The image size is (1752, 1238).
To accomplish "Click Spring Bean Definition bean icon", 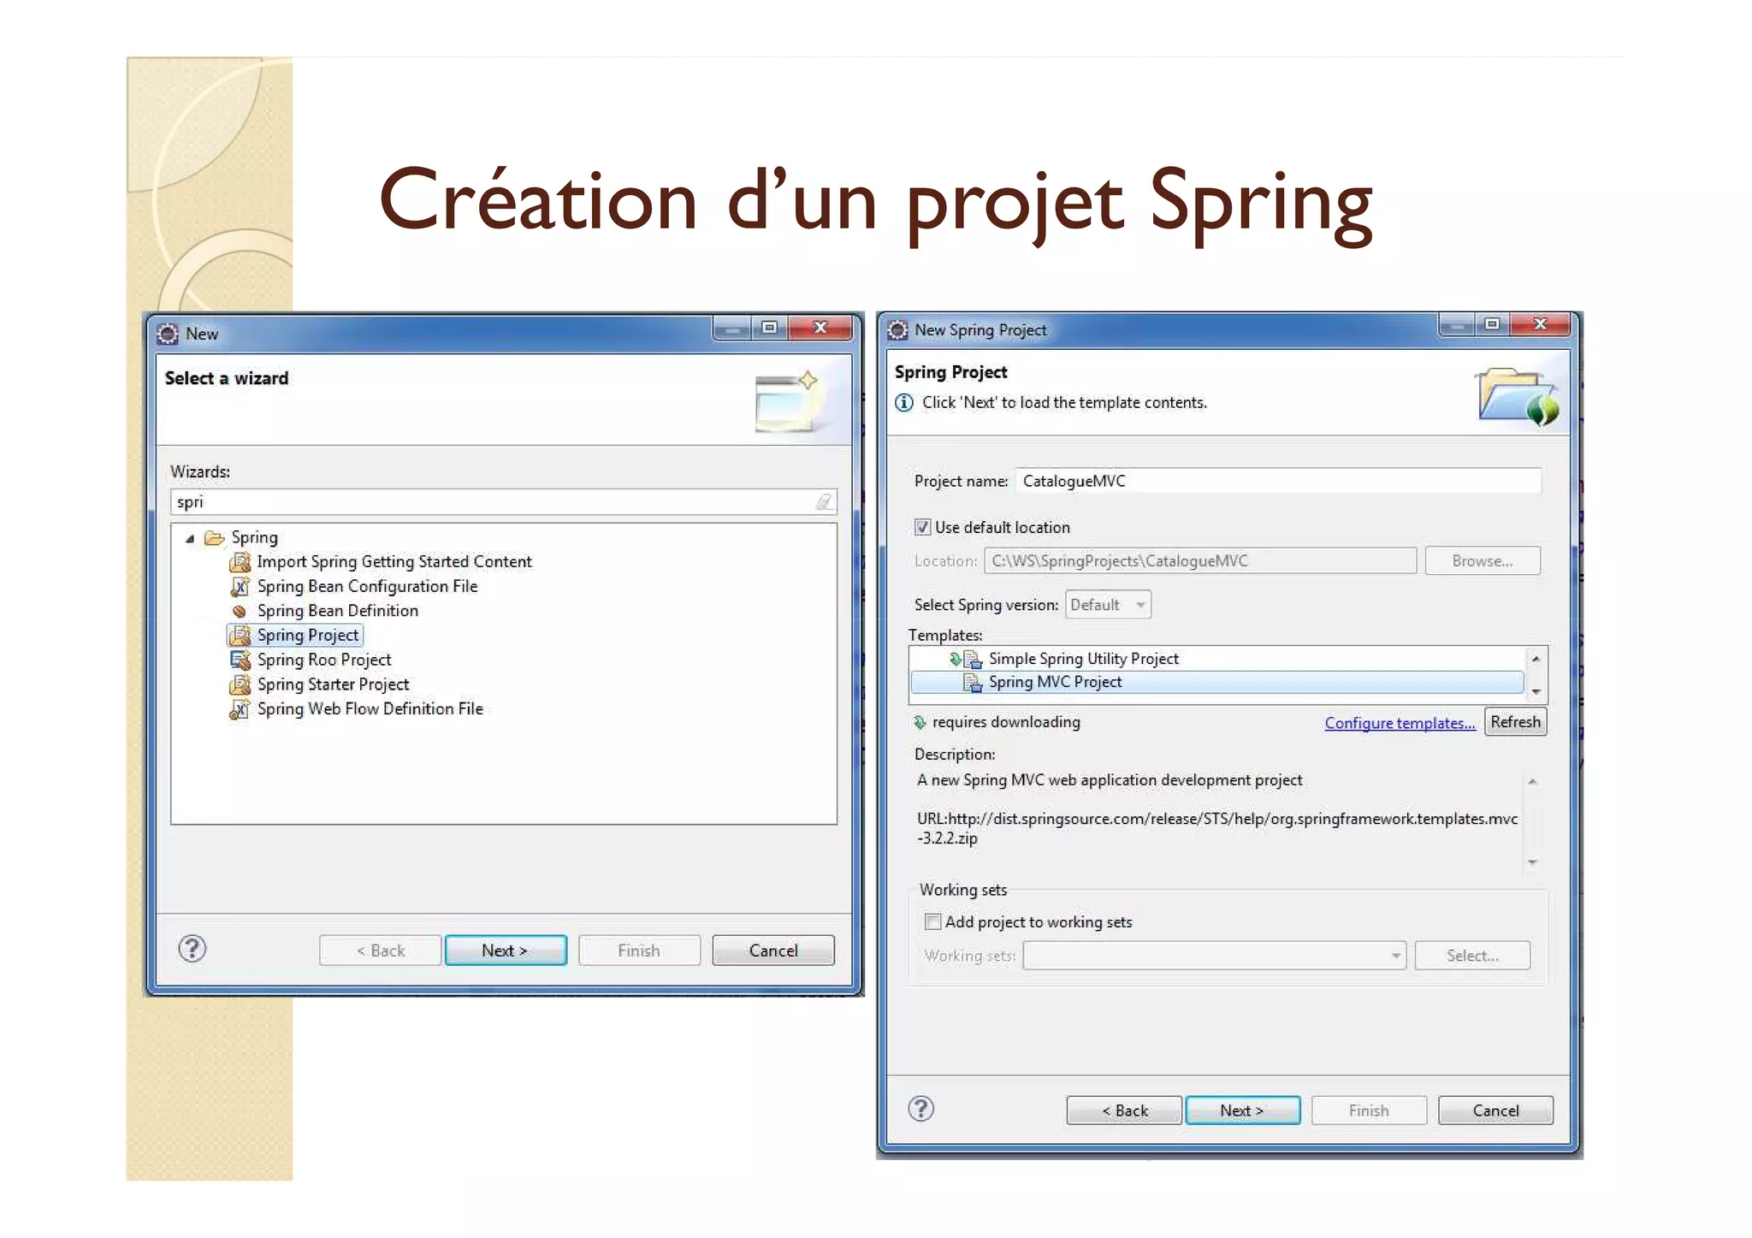I will click(240, 611).
